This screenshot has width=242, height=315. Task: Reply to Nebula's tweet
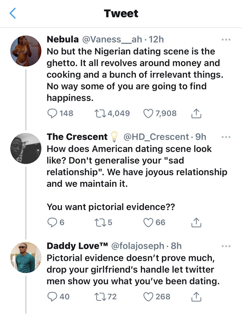[x=52, y=113]
